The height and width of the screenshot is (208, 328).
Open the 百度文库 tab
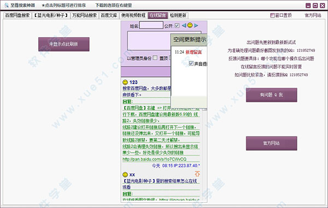[109, 15]
